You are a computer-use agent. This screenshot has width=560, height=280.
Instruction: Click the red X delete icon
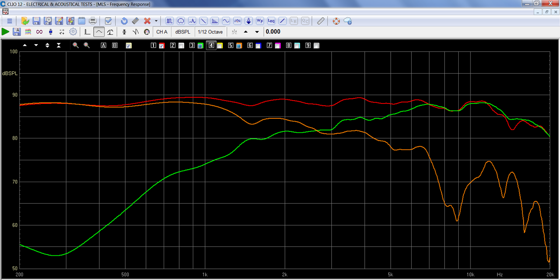[147, 21]
